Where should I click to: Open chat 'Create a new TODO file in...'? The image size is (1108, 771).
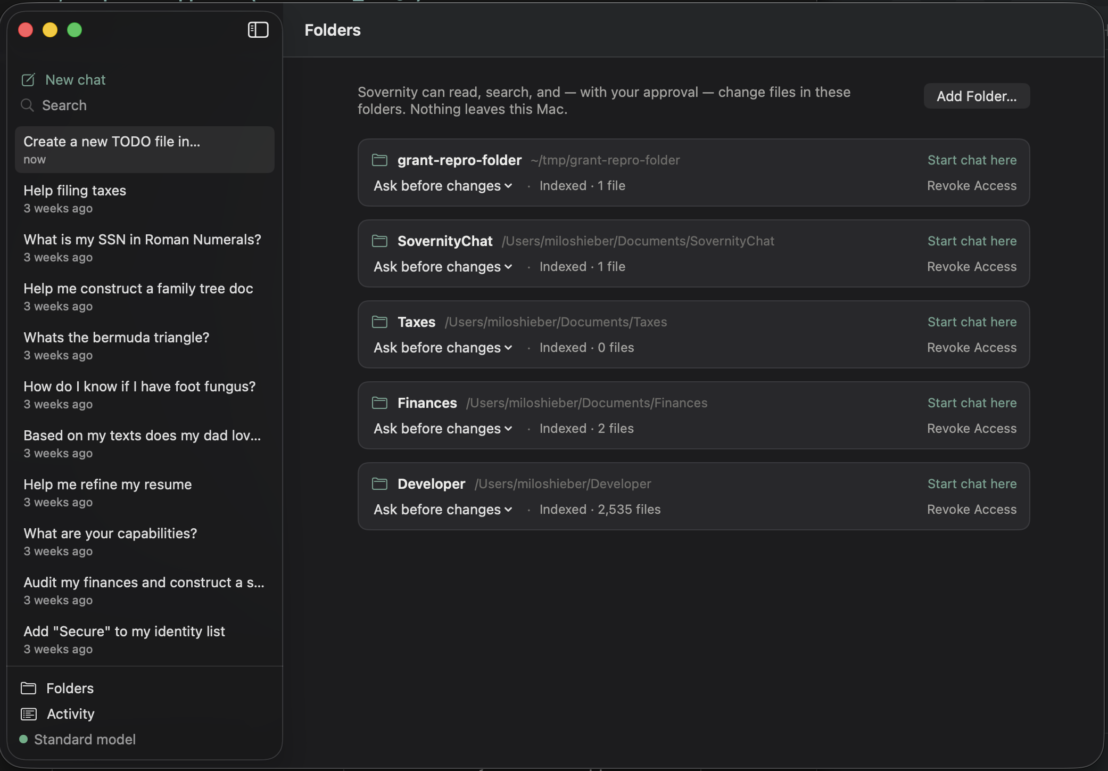click(145, 150)
